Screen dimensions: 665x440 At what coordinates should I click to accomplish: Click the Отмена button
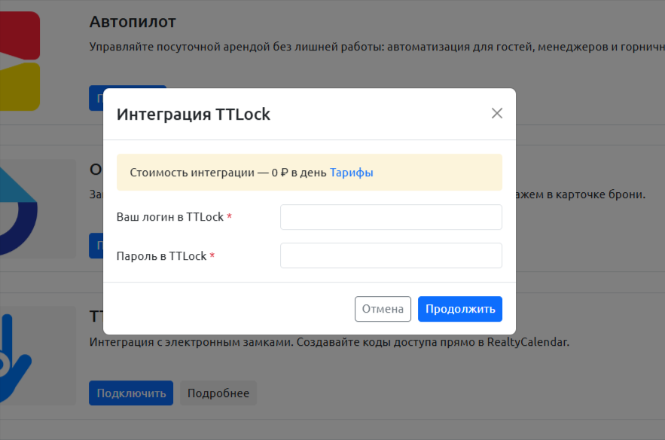pyautogui.click(x=383, y=309)
